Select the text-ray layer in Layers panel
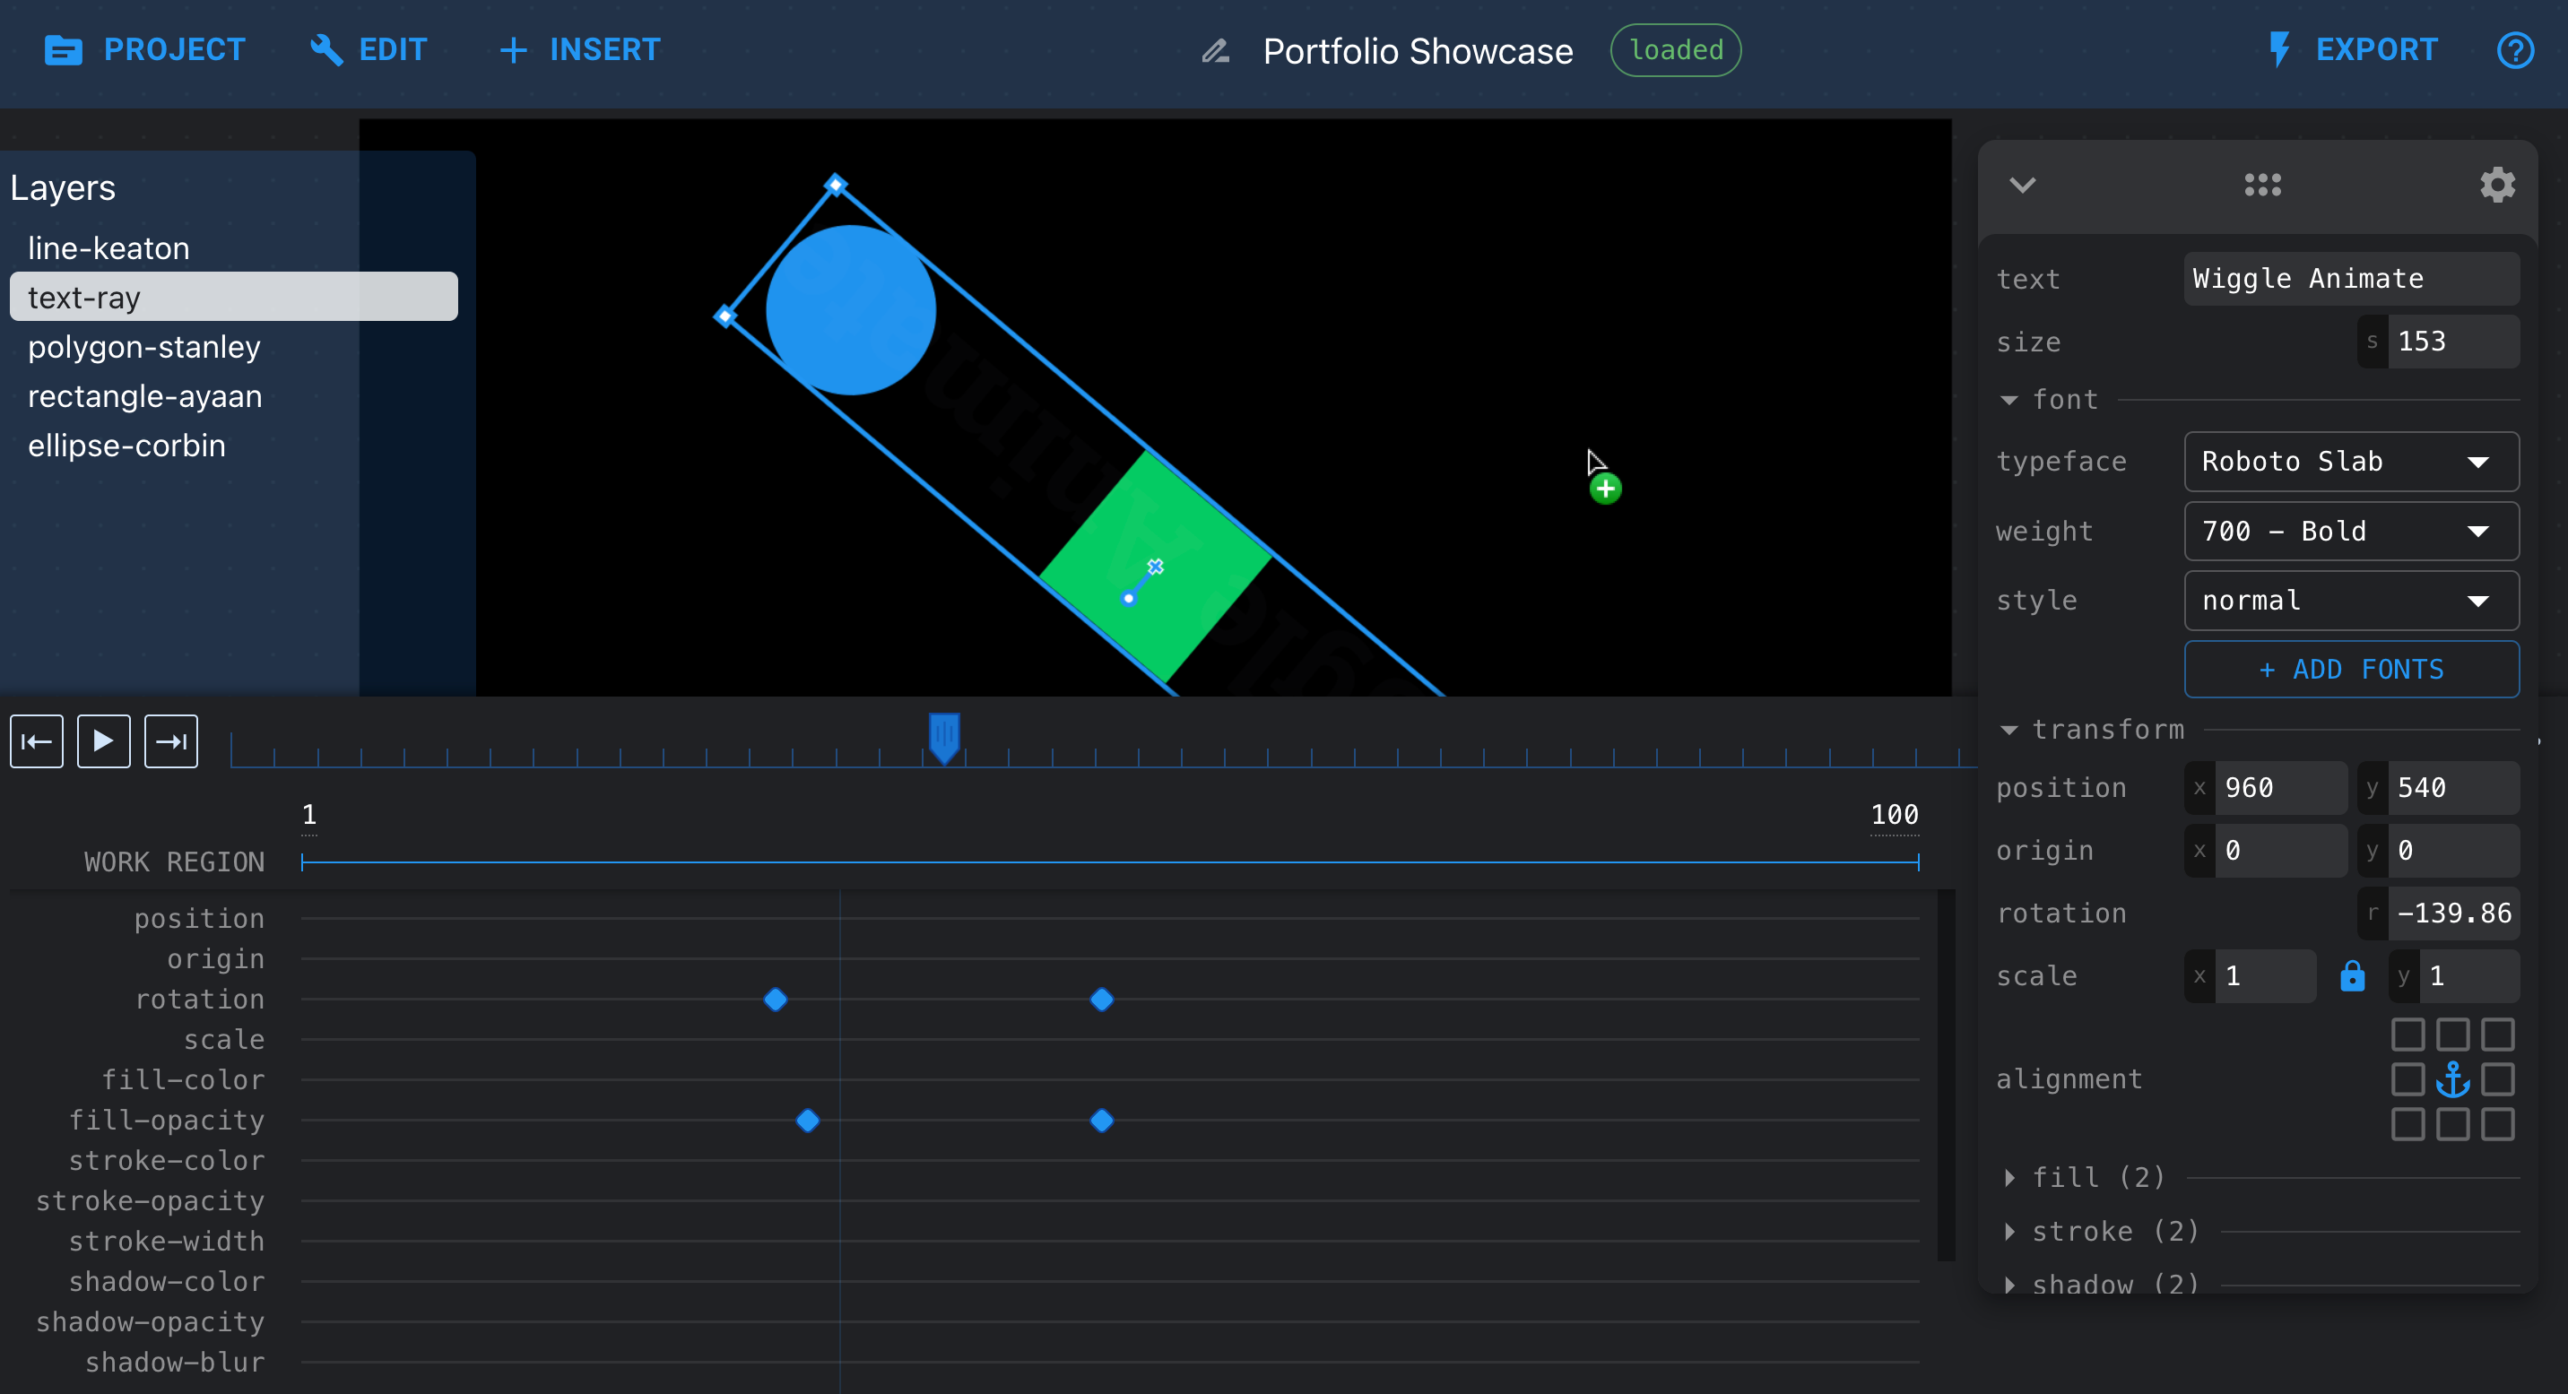The image size is (2568, 1394). 231,297
